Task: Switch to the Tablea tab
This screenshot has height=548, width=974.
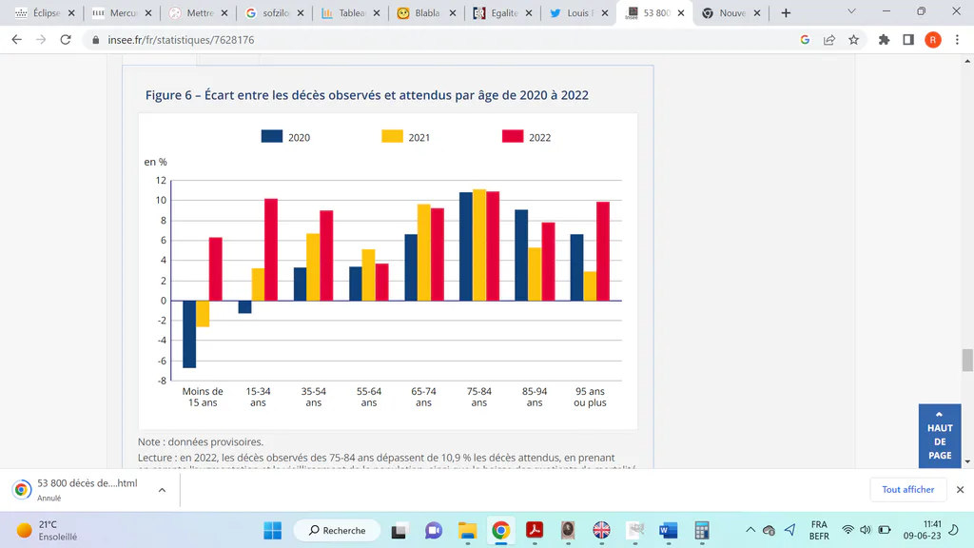Action: click(350, 13)
